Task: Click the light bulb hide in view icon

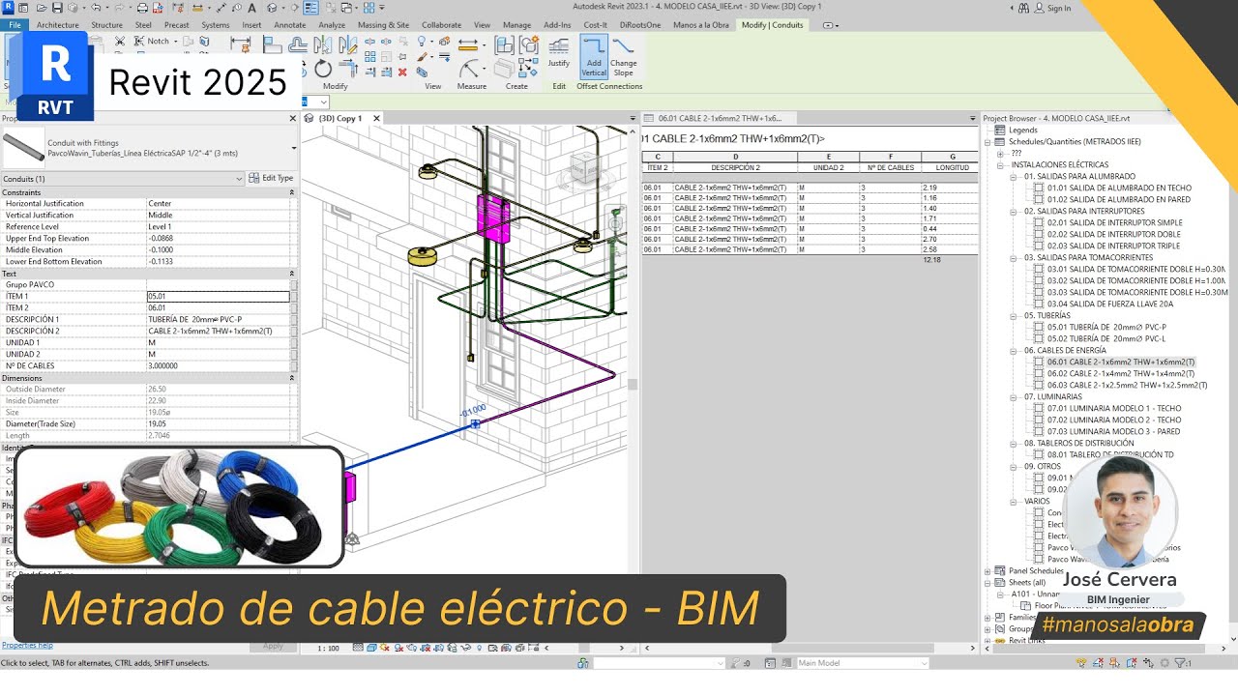Action: point(422,43)
